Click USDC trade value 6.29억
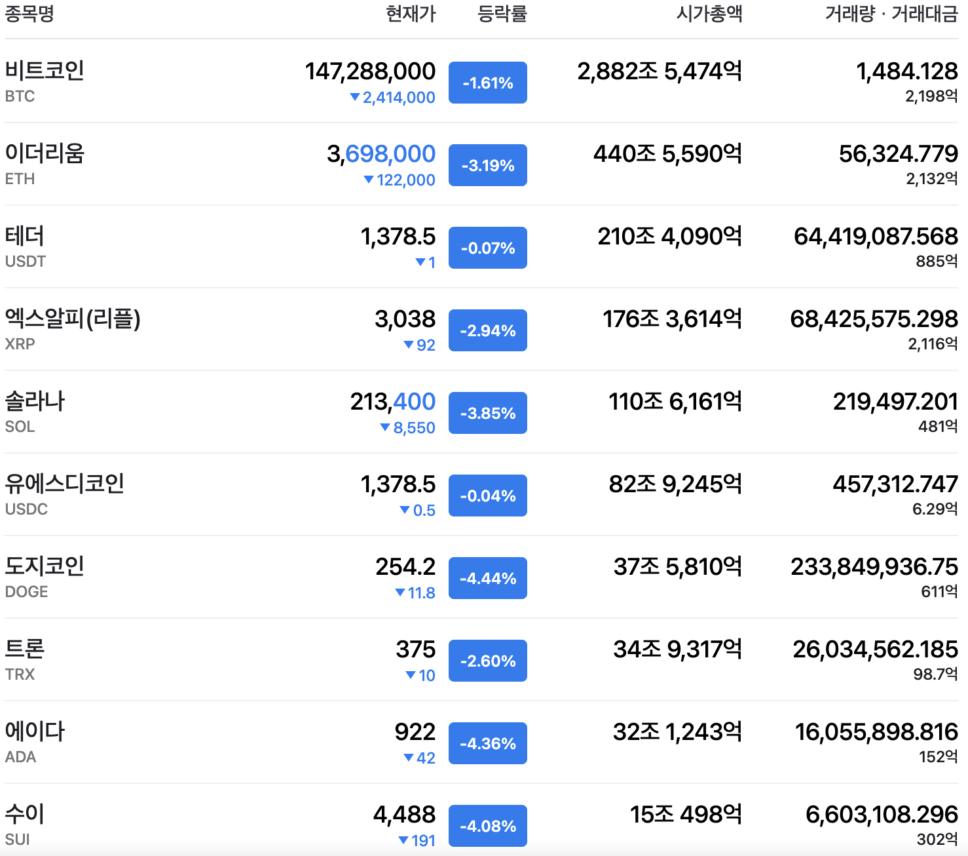This screenshot has height=856, width=968. pos(935,509)
